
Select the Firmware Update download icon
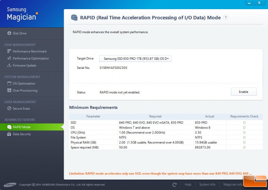pyautogui.click(x=9, y=66)
